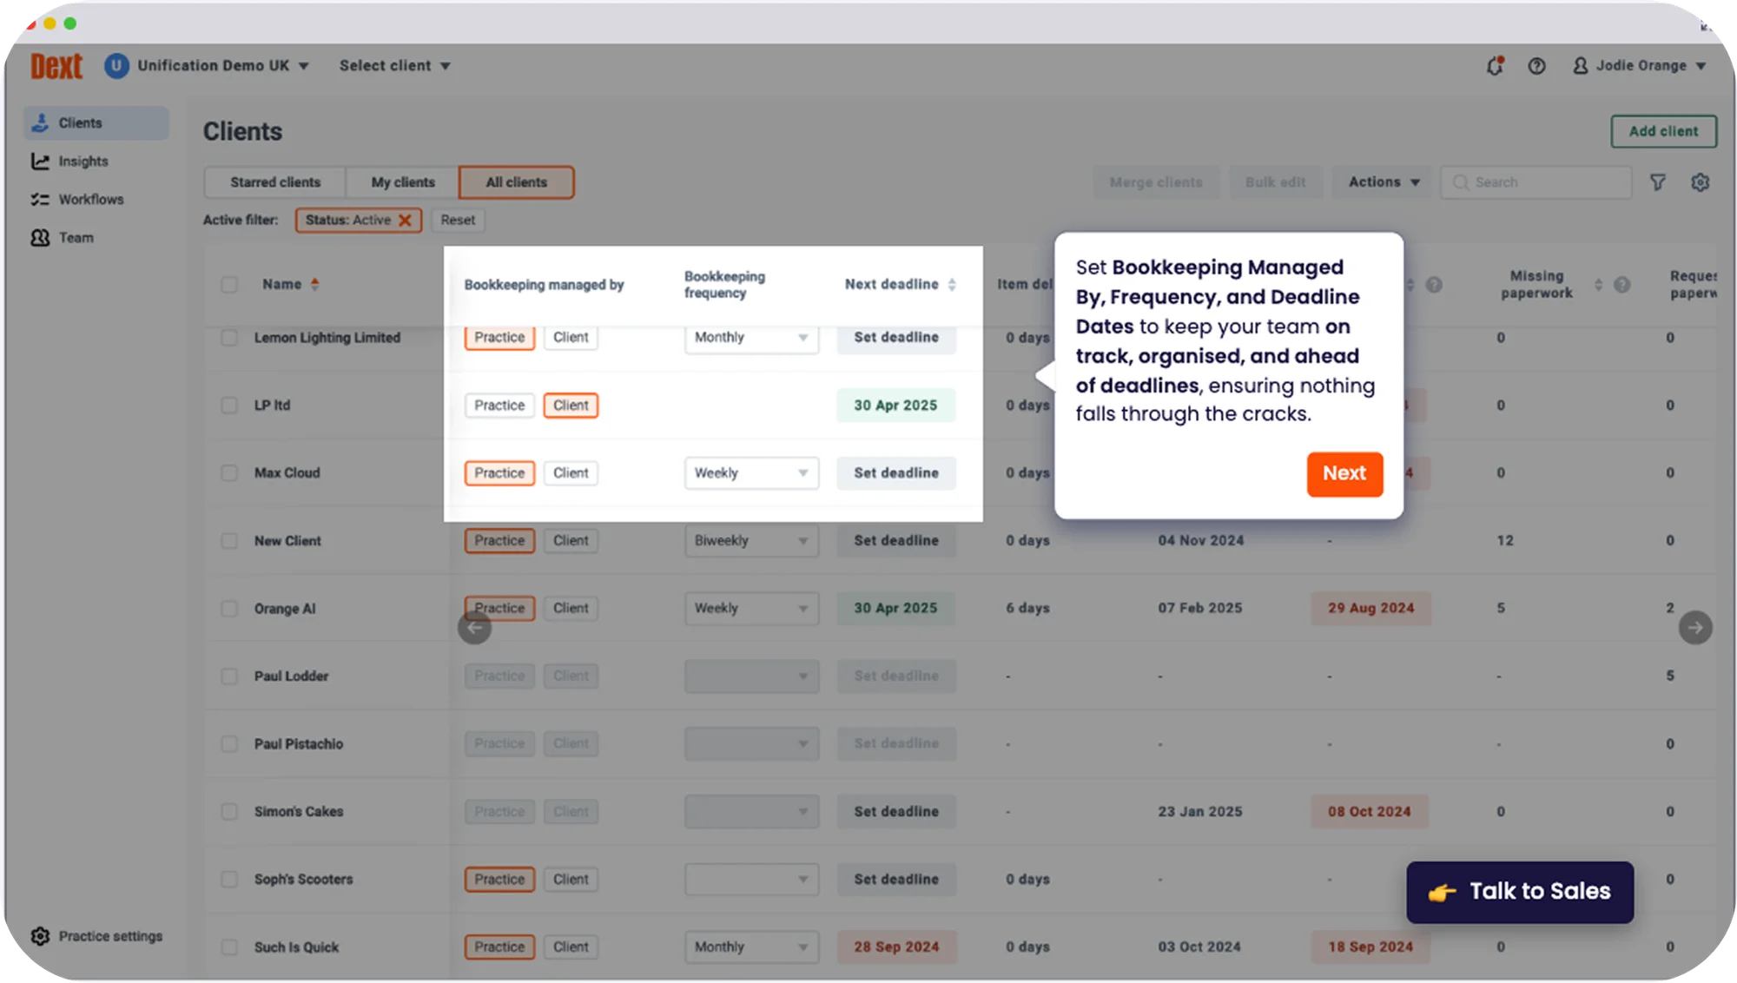Click Reset filter button
The width and height of the screenshot is (1737, 983).
point(458,221)
